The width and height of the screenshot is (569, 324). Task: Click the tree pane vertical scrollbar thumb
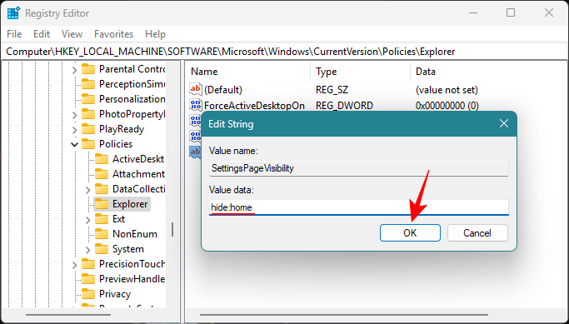(x=172, y=229)
